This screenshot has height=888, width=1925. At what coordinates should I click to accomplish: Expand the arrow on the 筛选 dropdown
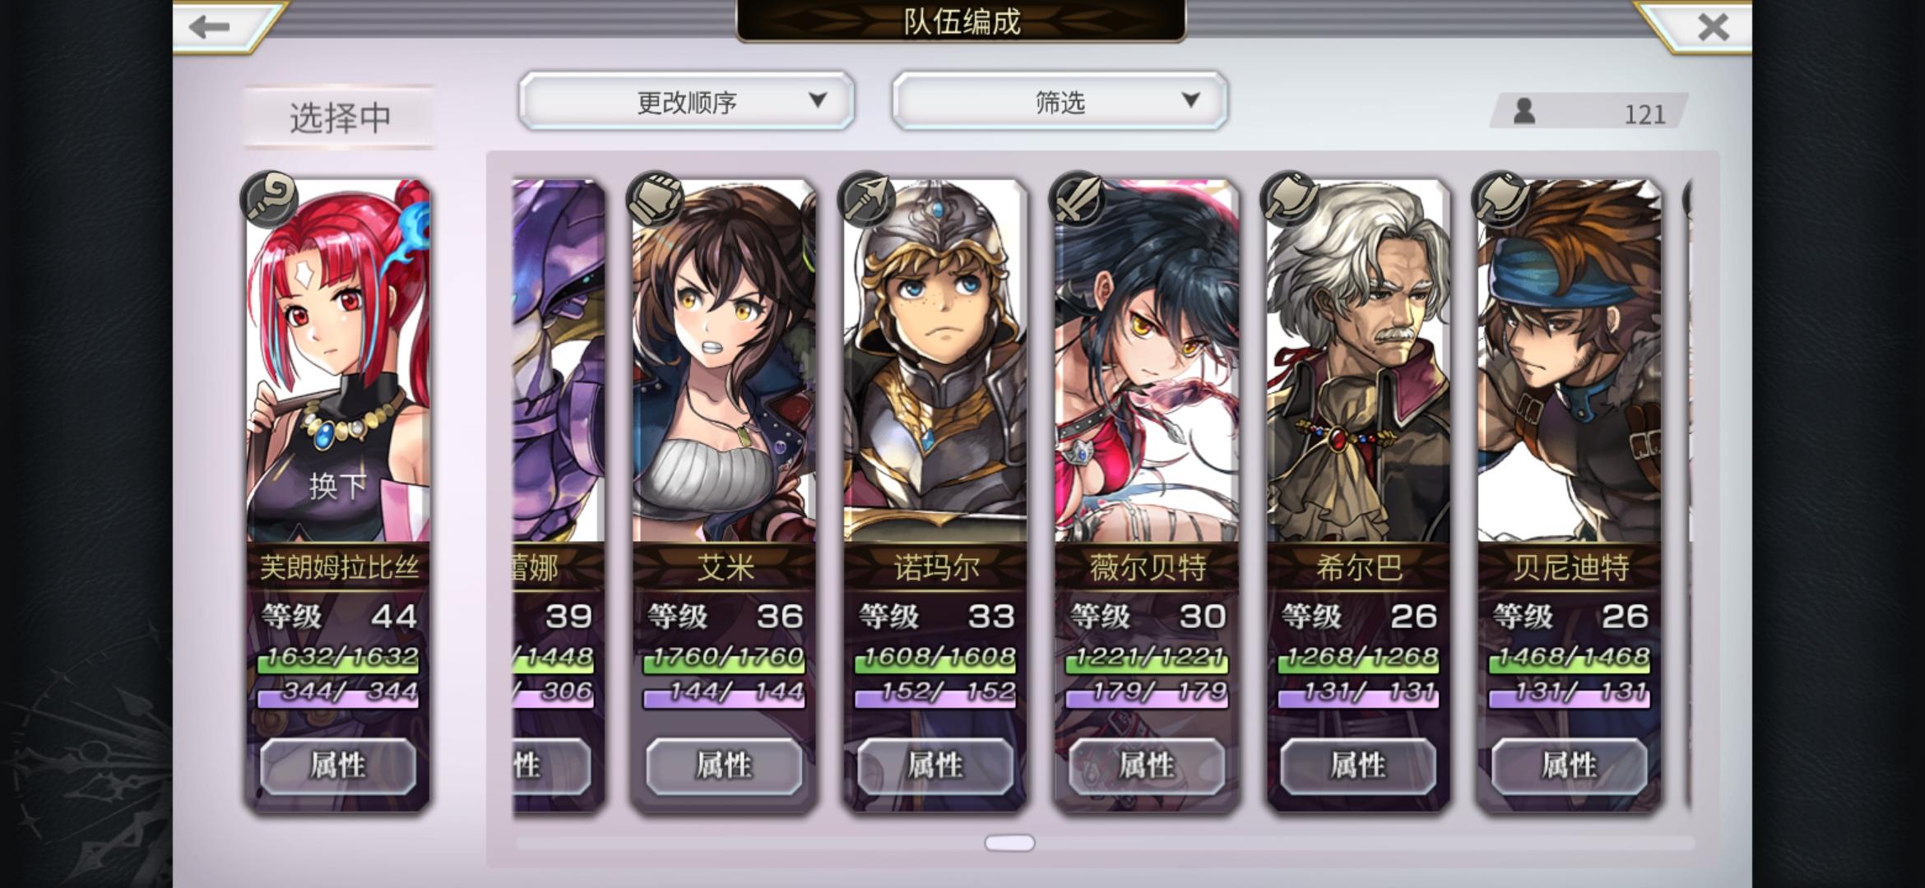tap(1190, 100)
